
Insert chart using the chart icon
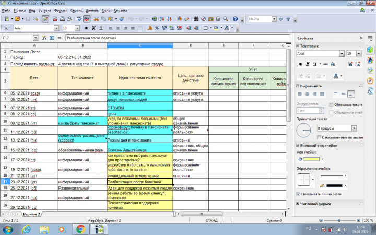(x=179, y=19)
